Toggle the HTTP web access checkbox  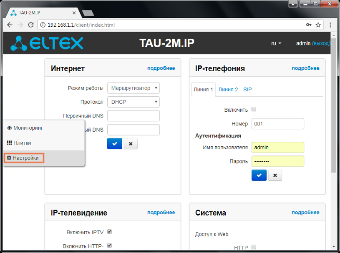tap(254, 247)
